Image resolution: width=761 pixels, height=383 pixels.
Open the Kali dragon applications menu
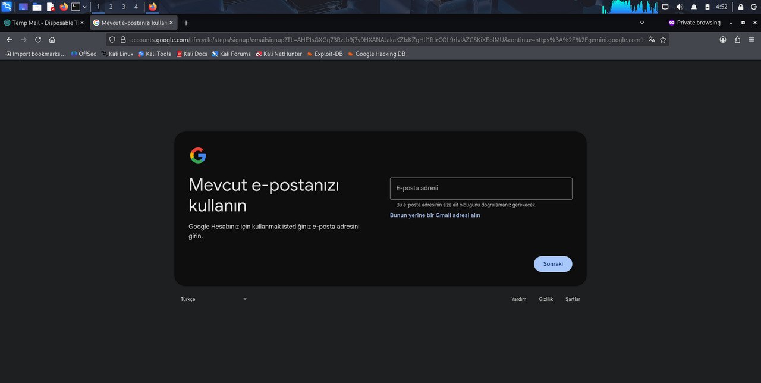[x=7, y=7]
